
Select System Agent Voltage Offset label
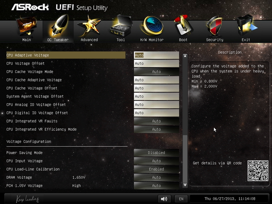click(35, 97)
